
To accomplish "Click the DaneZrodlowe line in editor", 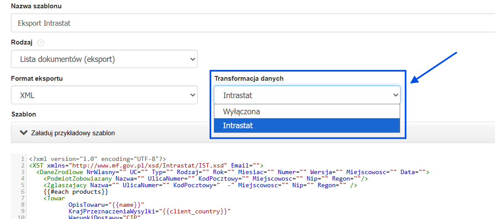I will [x=233, y=172].
